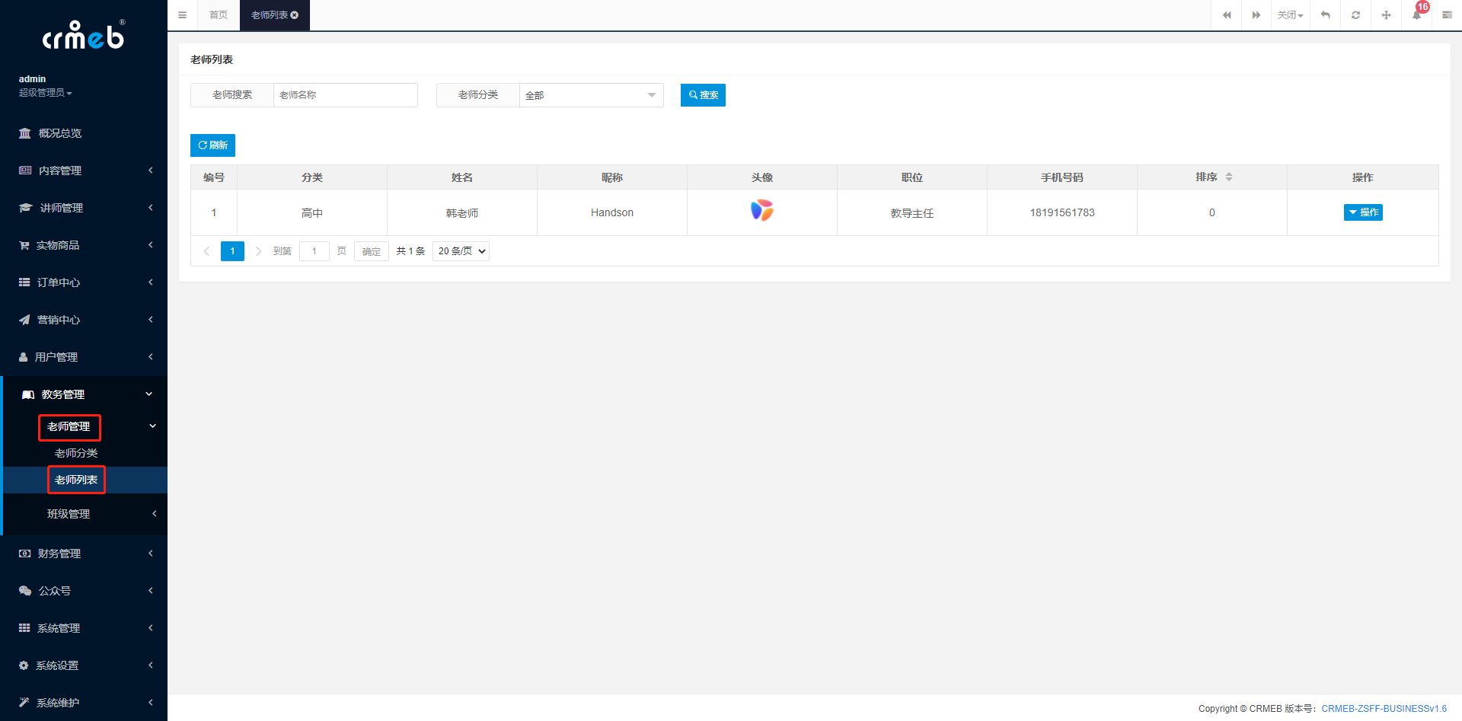Open the 操作 dropdown for 韩老师

[1363, 212]
